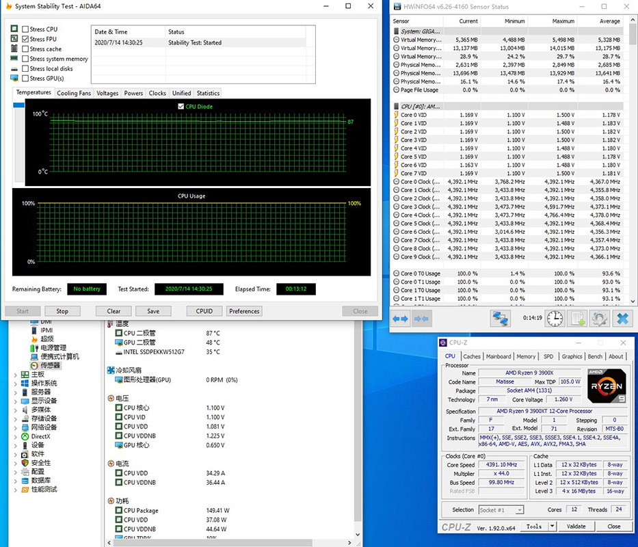
Task: Expand the 网络设备 tree node arrow
Action: pyautogui.click(x=16, y=428)
